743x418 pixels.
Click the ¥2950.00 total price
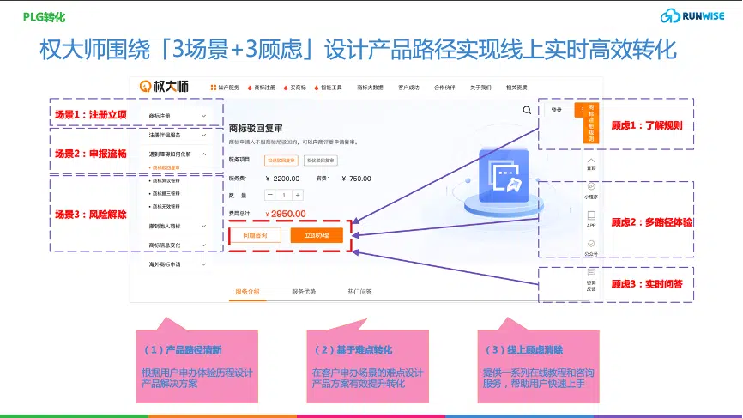pyautogui.click(x=286, y=214)
